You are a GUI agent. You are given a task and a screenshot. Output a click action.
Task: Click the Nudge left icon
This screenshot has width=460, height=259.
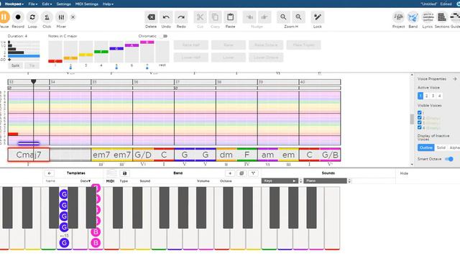click(249, 17)
